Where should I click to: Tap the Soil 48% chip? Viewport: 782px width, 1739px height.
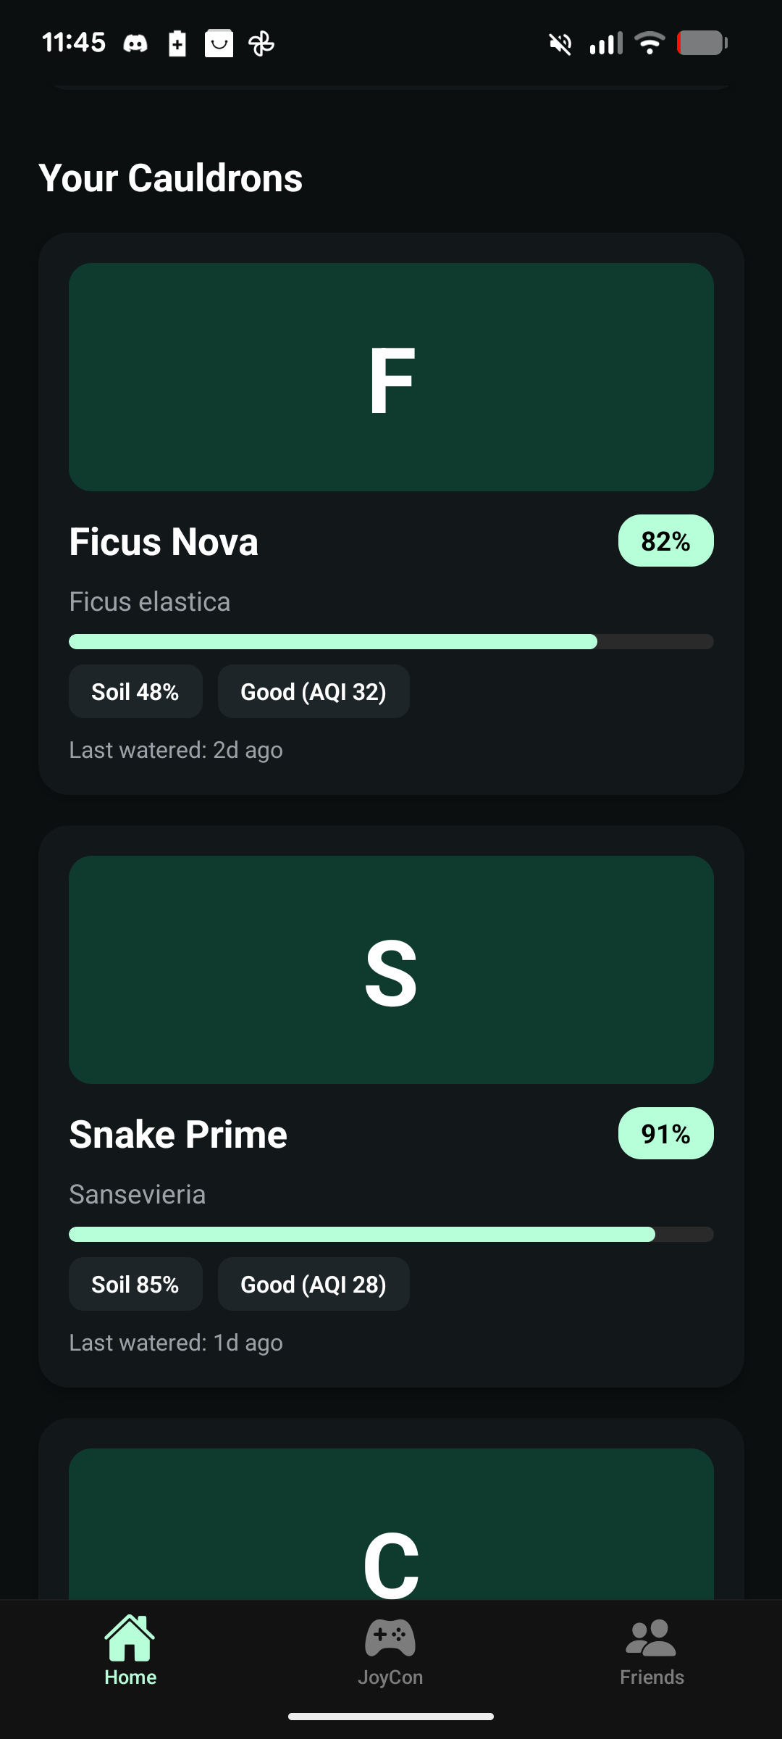point(135,691)
